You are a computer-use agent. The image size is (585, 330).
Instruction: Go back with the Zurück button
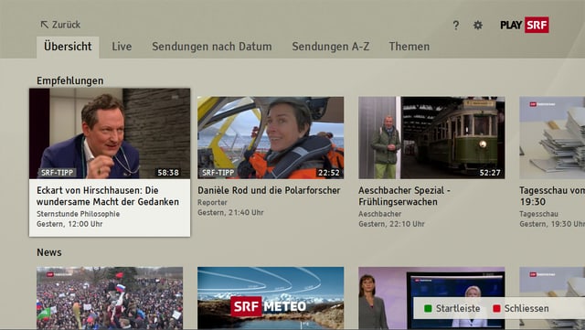click(60, 25)
